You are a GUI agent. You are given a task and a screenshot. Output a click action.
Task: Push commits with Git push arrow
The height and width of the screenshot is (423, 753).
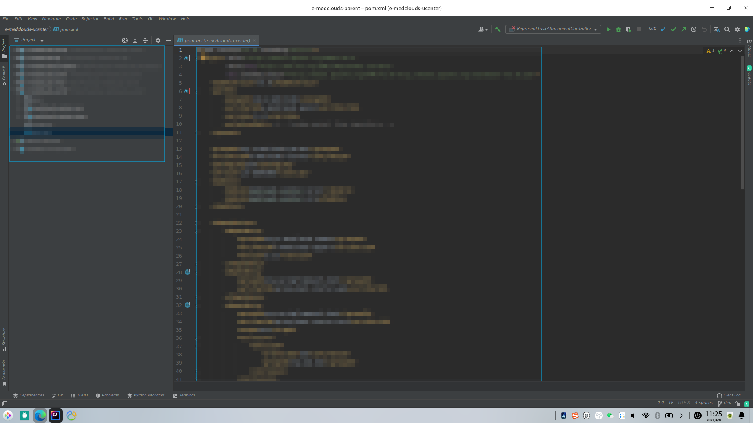(x=684, y=29)
